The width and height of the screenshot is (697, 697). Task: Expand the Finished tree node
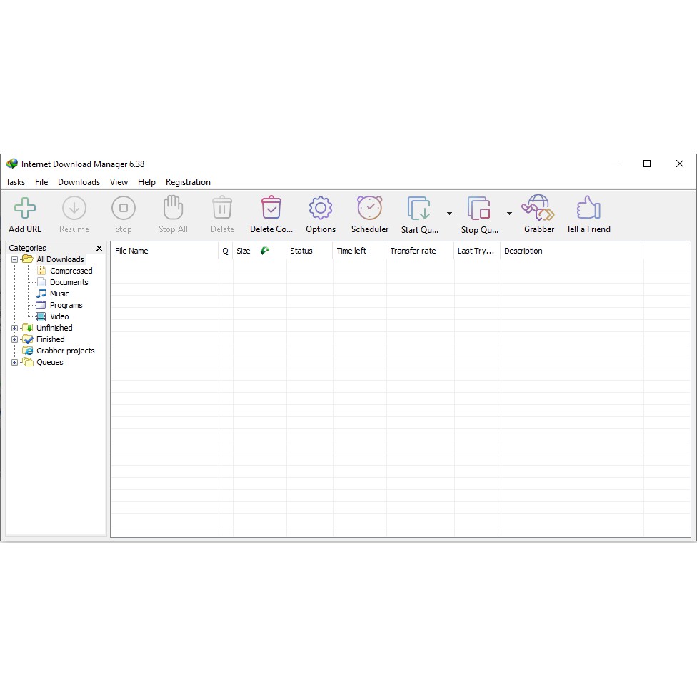coord(15,340)
